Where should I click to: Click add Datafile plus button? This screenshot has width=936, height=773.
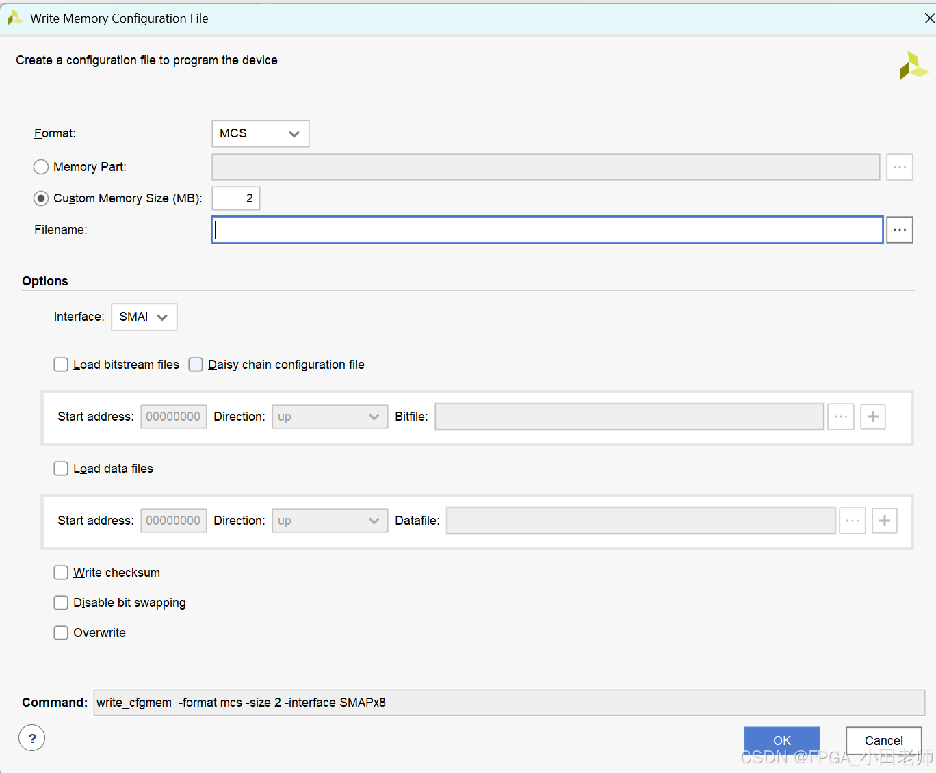(x=884, y=521)
